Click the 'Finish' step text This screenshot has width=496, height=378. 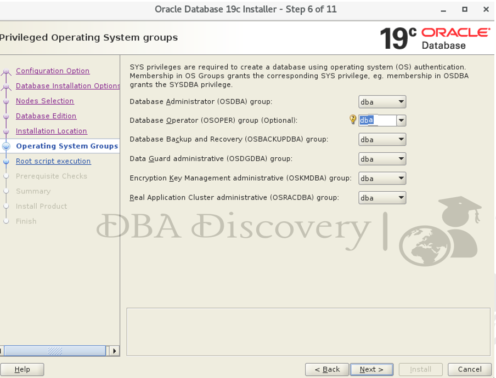[26, 221]
